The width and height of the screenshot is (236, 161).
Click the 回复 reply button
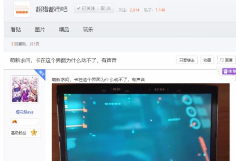point(226,60)
